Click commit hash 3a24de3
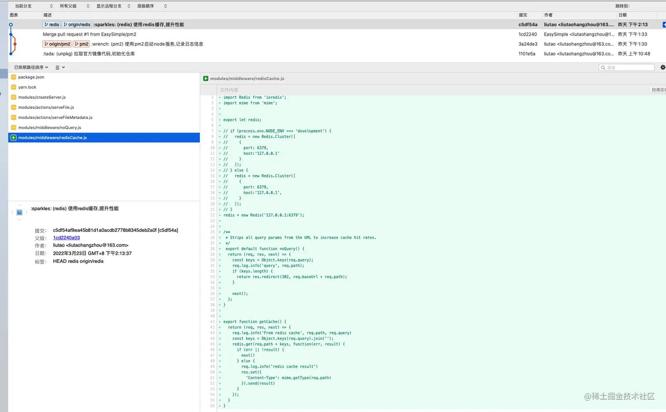Viewport: 666px width, 412px height. pyautogui.click(x=528, y=44)
